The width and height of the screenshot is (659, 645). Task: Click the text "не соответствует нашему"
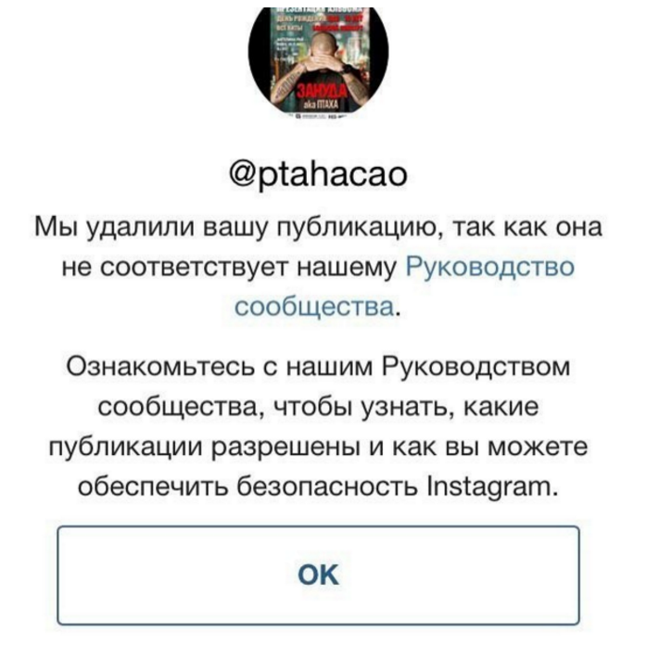pos(230,268)
